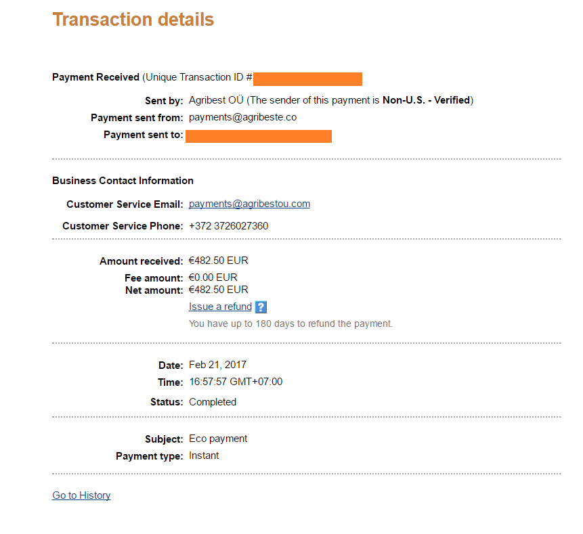Click the time 16:57:57 GMT+07:00
This screenshot has height=534, width=583.
(x=236, y=382)
